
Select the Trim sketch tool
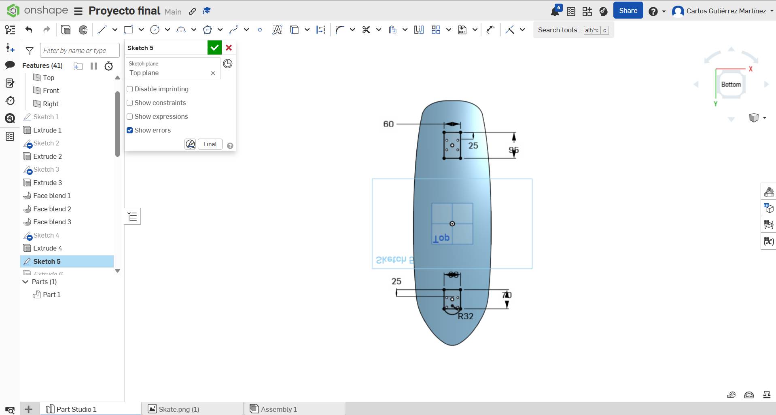tap(366, 29)
